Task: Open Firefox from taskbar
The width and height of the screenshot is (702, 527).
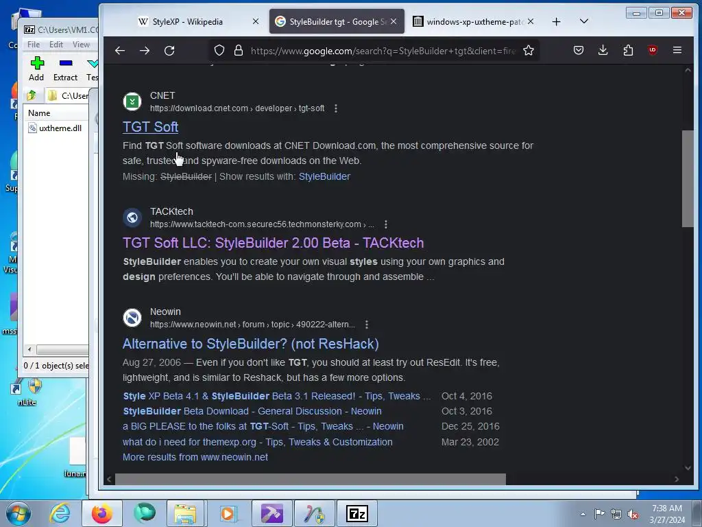Action: pyautogui.click(x=102, y=513)
